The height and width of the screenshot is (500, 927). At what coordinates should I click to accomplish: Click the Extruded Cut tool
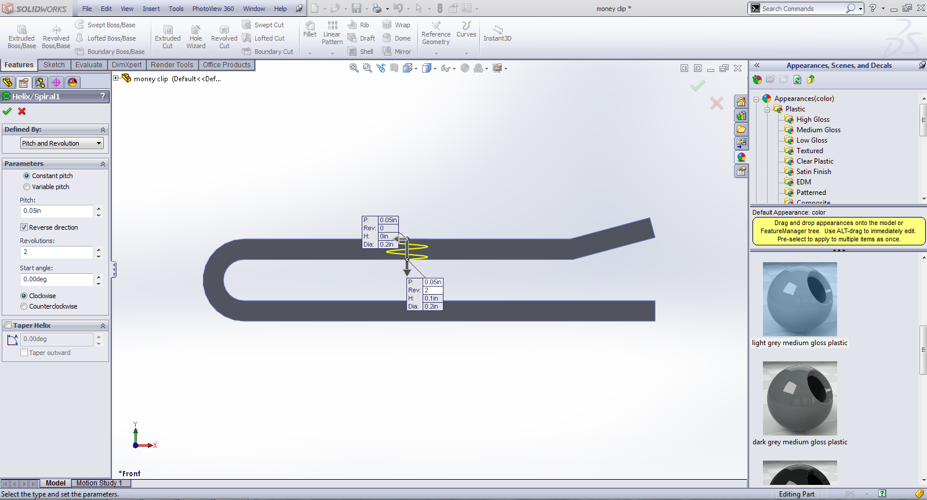(x=168, y=37)
